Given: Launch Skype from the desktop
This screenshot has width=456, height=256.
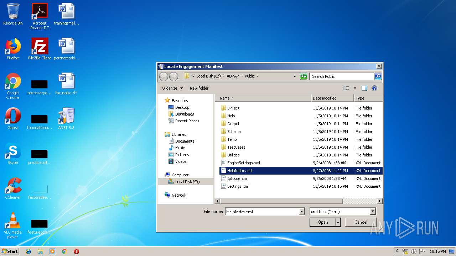Looking at the screenshot, I should tap(13, 154).
